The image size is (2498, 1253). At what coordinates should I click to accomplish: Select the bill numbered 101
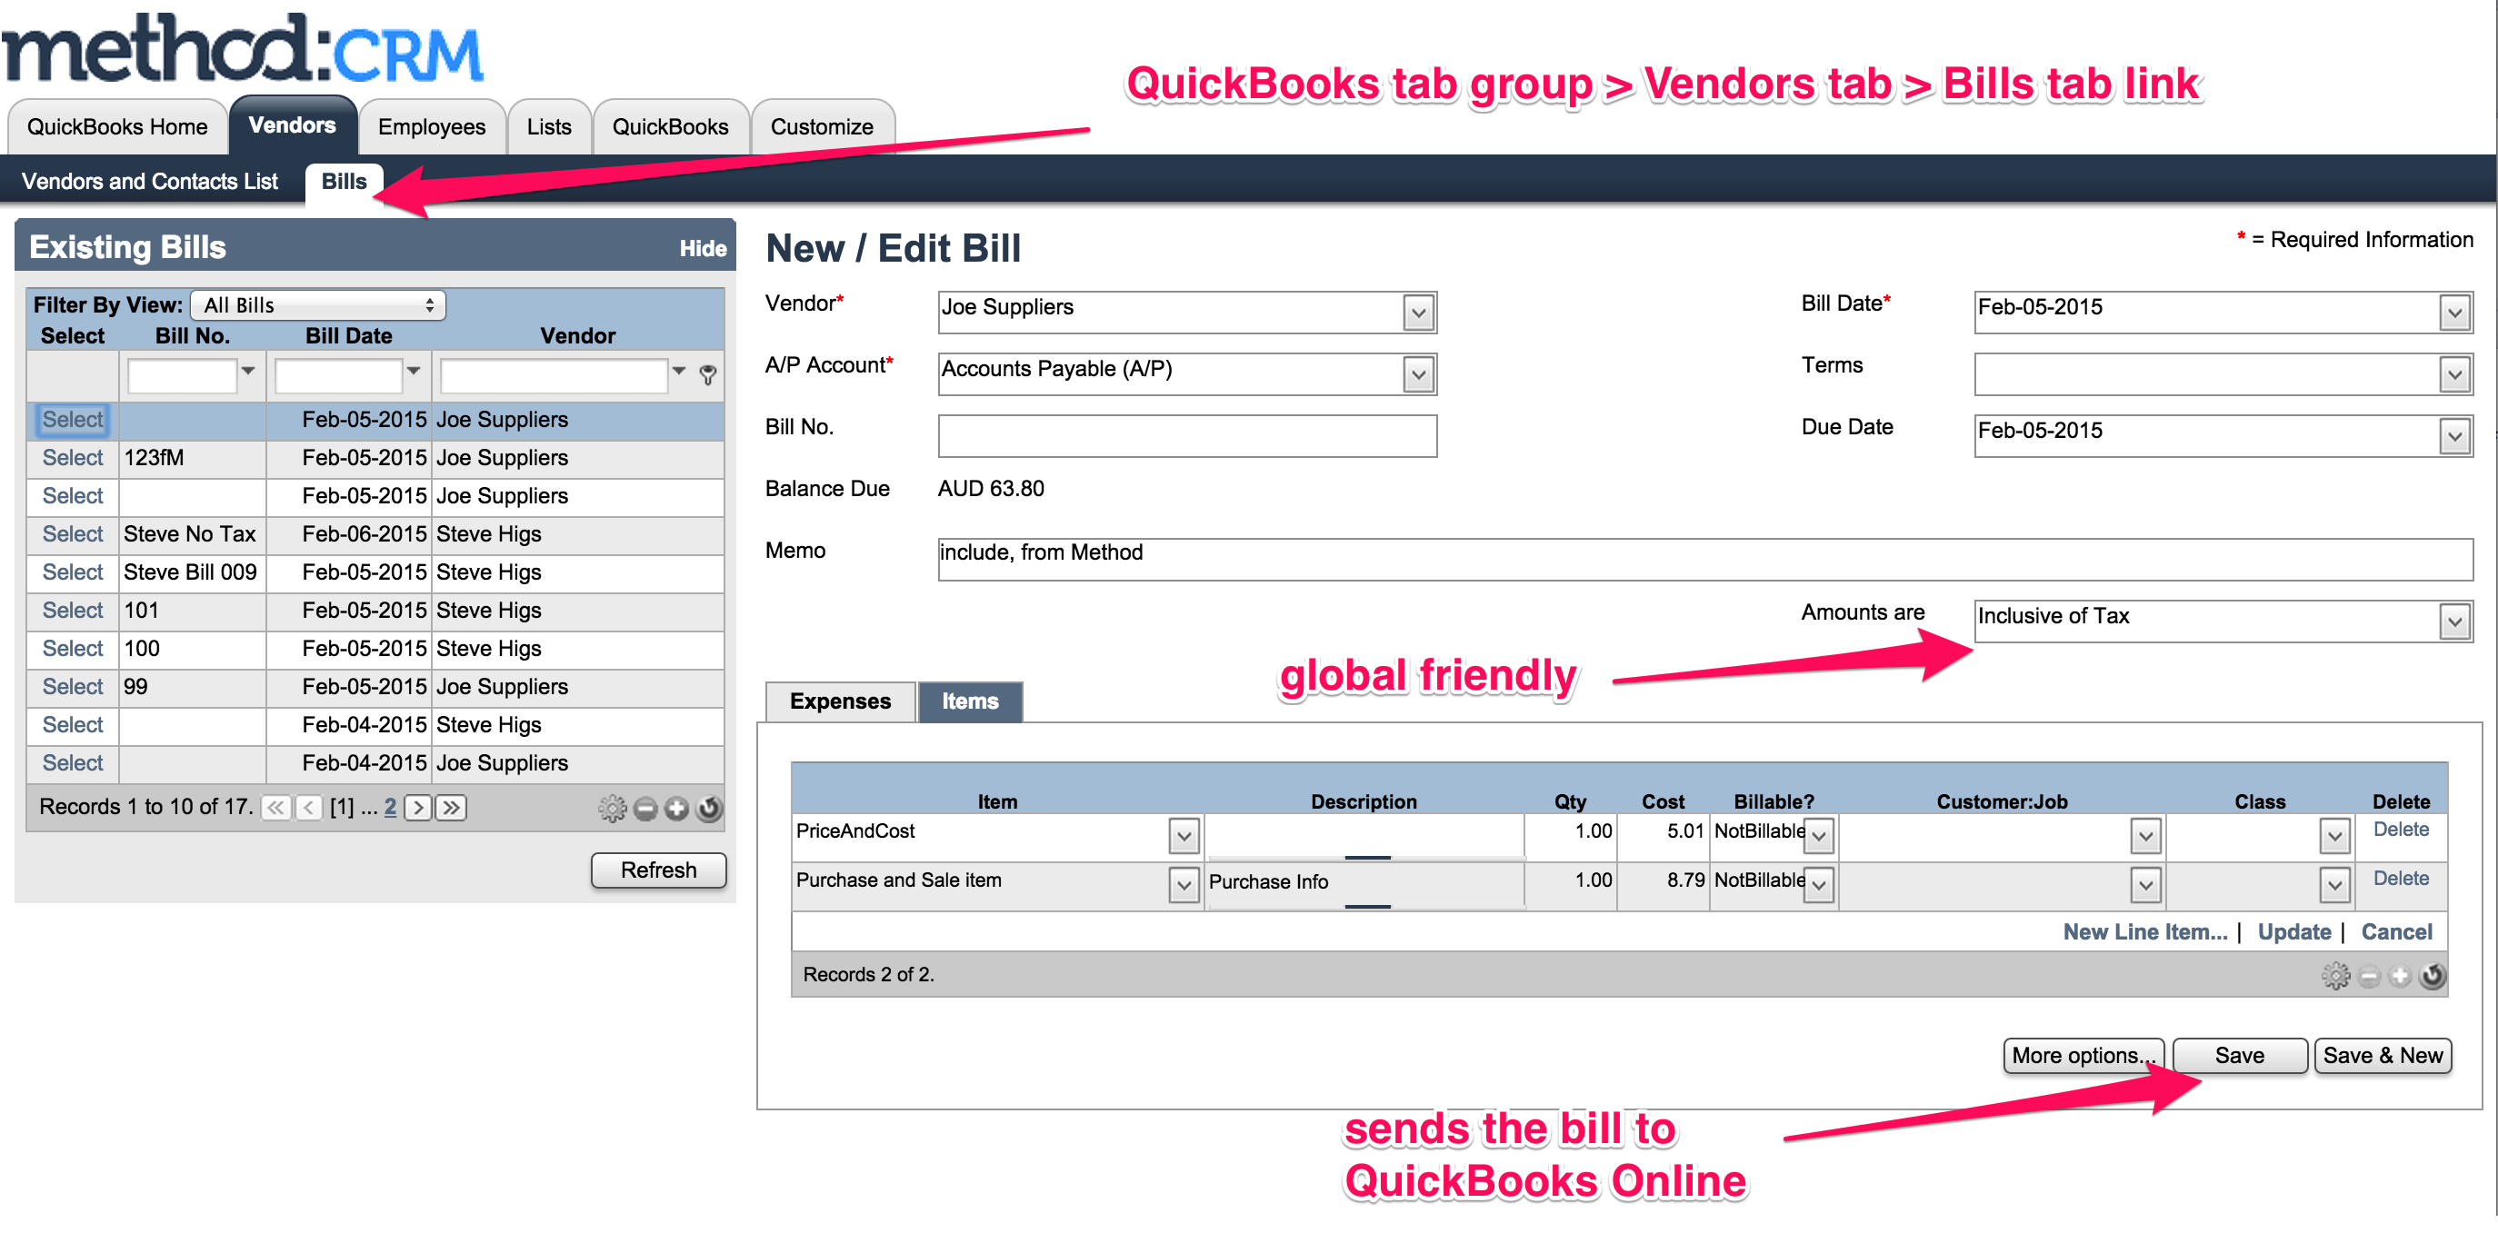[x=72, y=612]
